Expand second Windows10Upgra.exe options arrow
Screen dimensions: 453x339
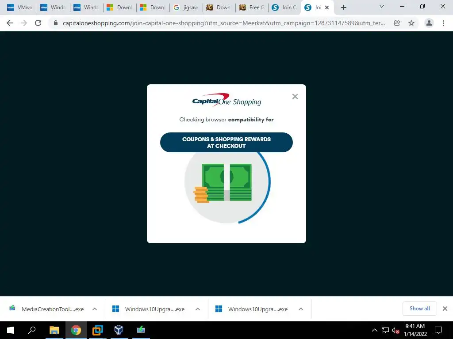pos(301,309)
